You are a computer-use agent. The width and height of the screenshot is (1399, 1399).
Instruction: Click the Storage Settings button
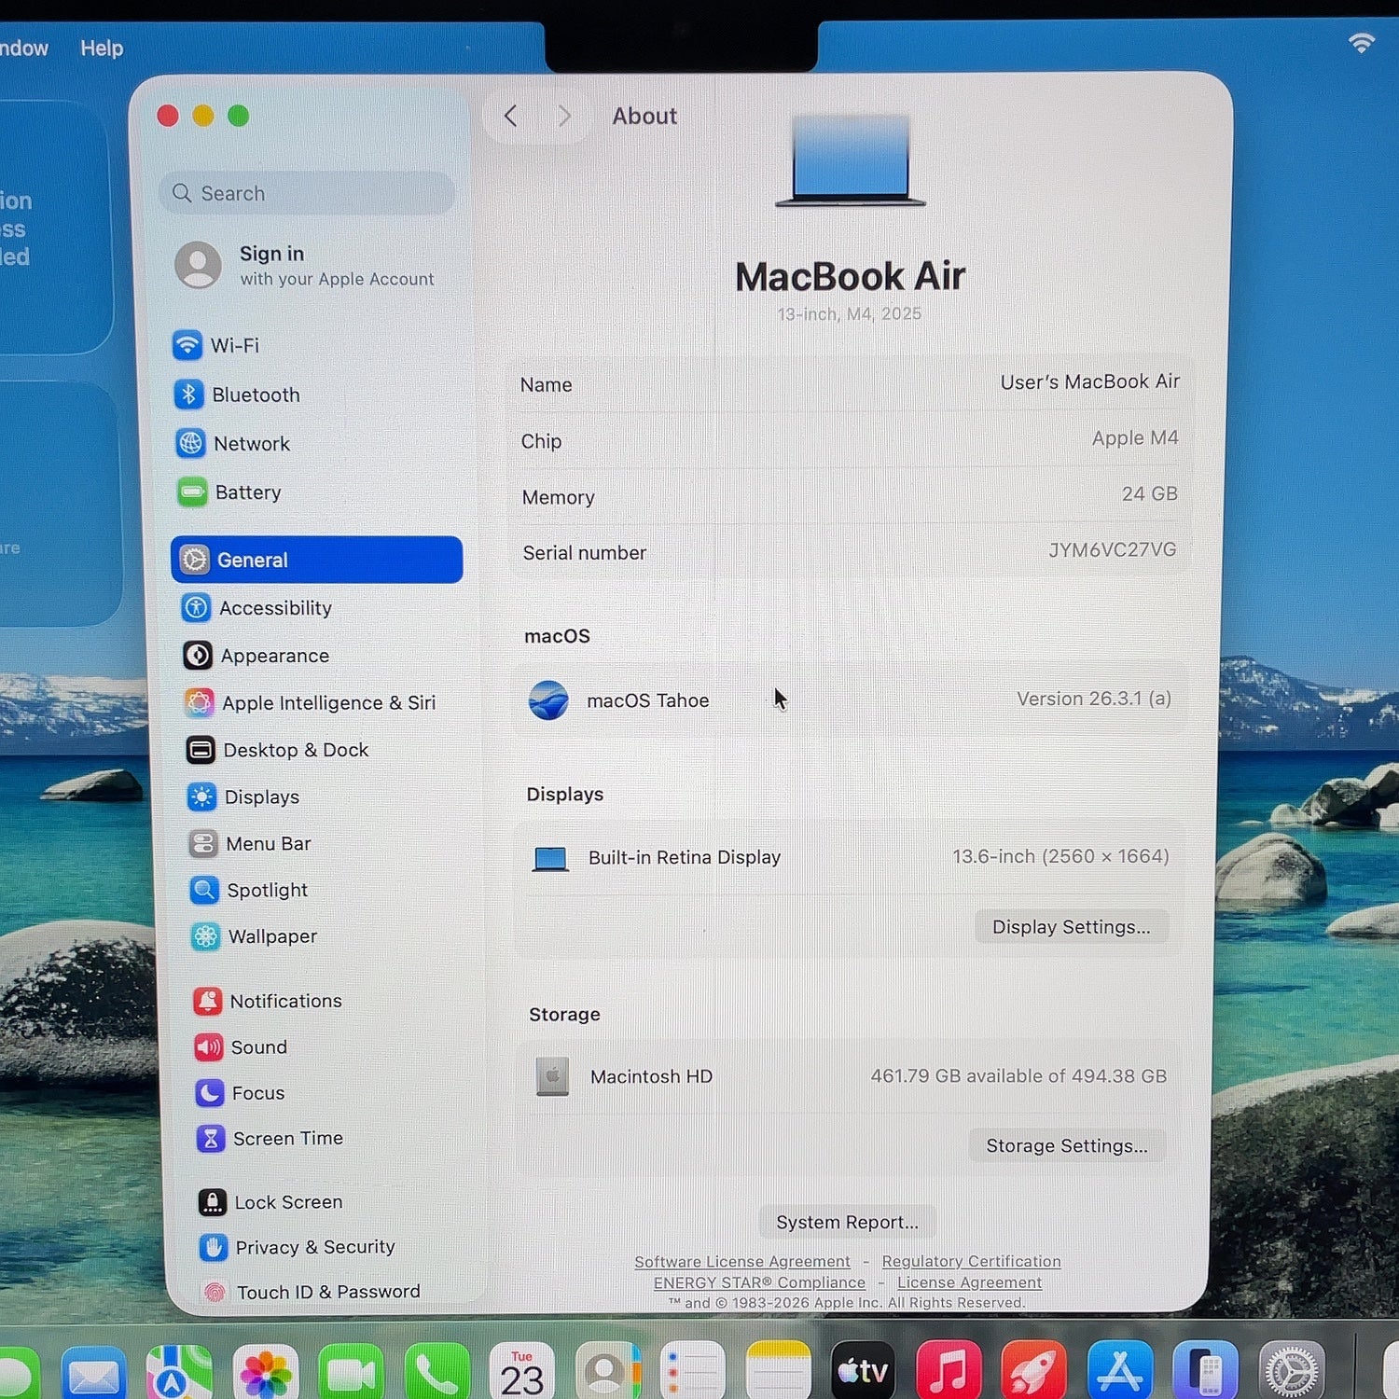[1067, 1145]
